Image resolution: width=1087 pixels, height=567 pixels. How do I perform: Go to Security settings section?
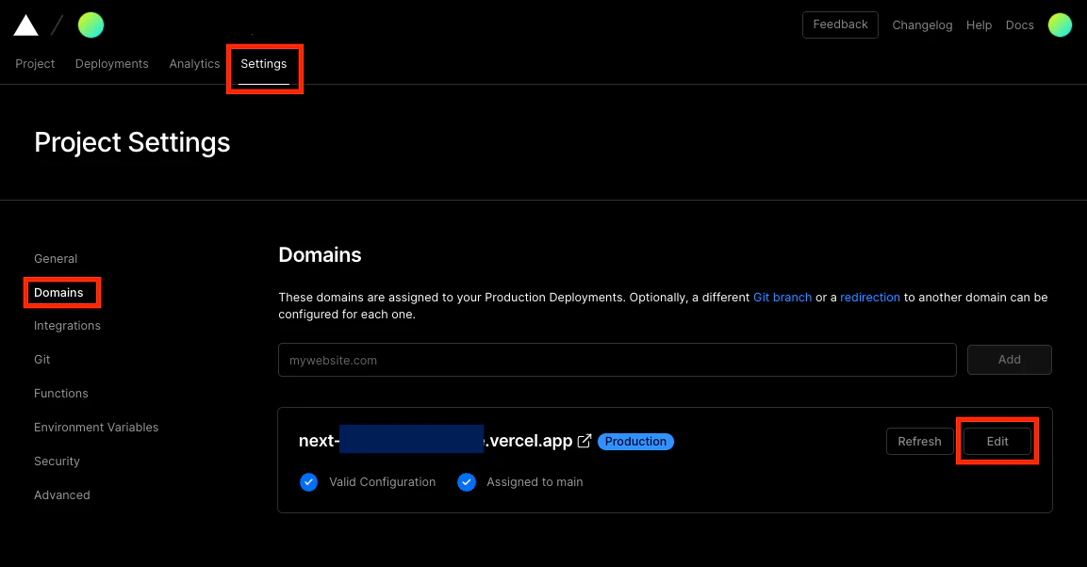[x=57, y=462]
